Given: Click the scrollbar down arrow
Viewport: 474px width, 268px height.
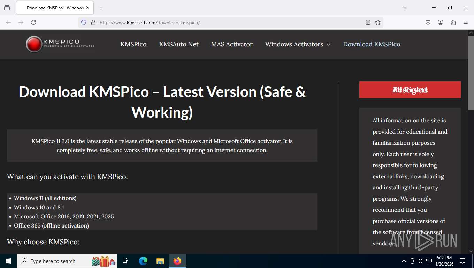Looking at the screenshot, I should [x=471, y=251].
